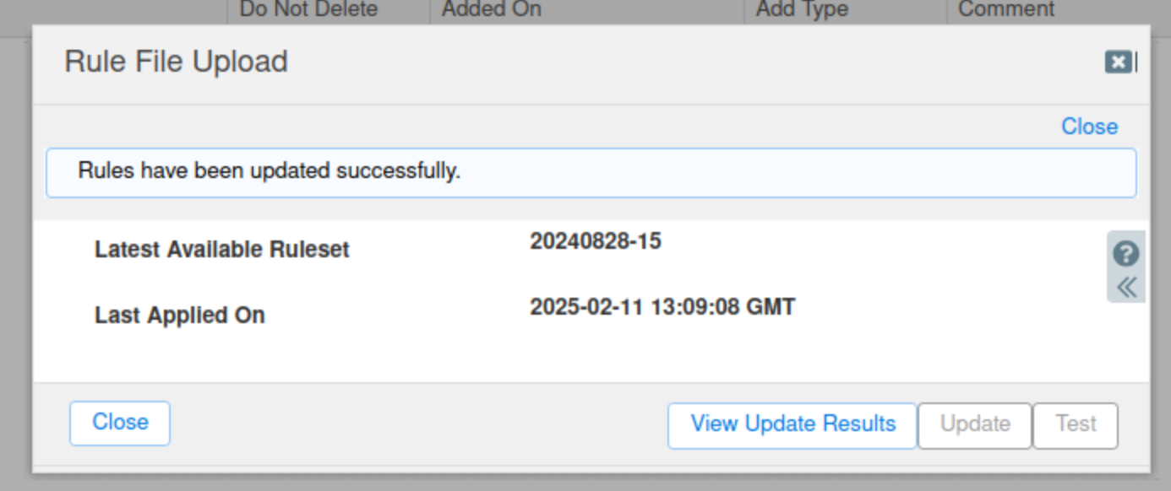Click the empty footer area between Close and View Update Results
This screenshot has height=491, width=1171.
tap(419, 424)
